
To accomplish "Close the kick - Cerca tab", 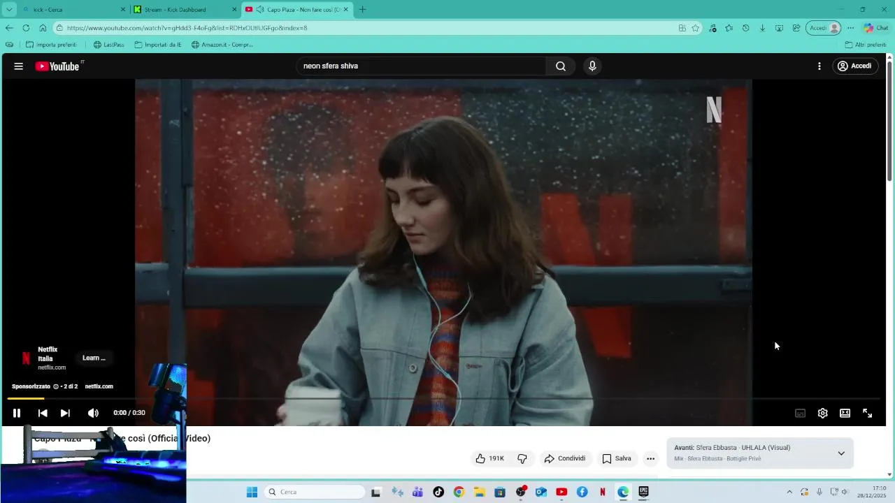I will [x=123, y=10].
